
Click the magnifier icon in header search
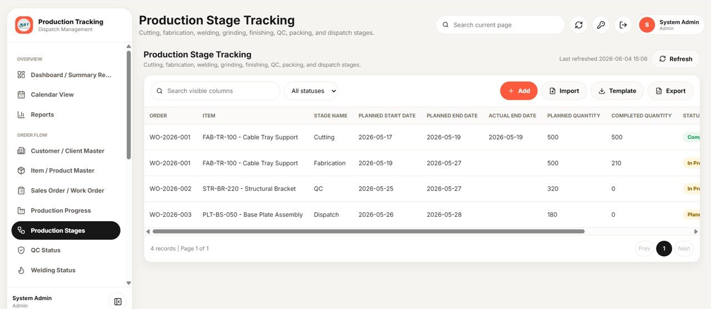coord(445,25)
